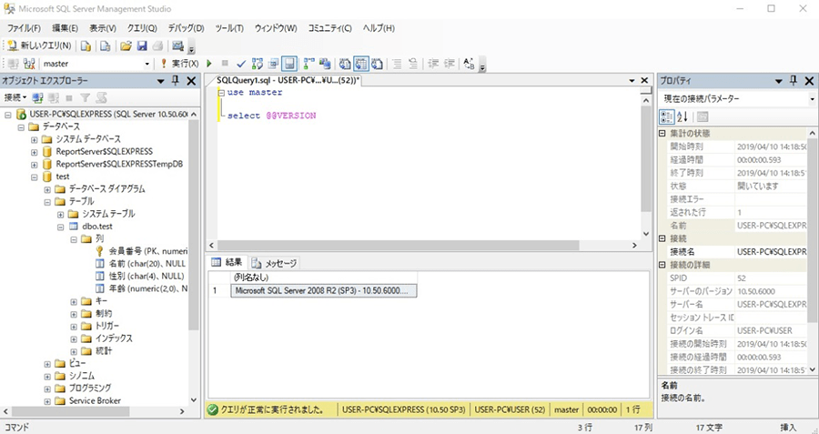Expand the インデックス folder
The width and height of the screenshot is (819, 434).
pyautogui.click(x=74, y=338)
